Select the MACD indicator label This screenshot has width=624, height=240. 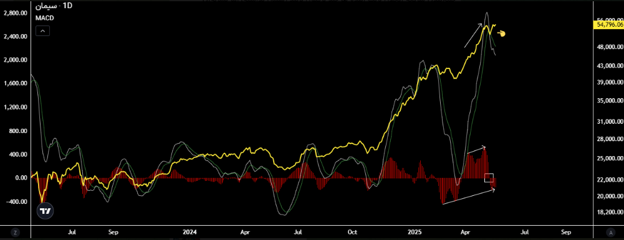(x=45, y=18)
